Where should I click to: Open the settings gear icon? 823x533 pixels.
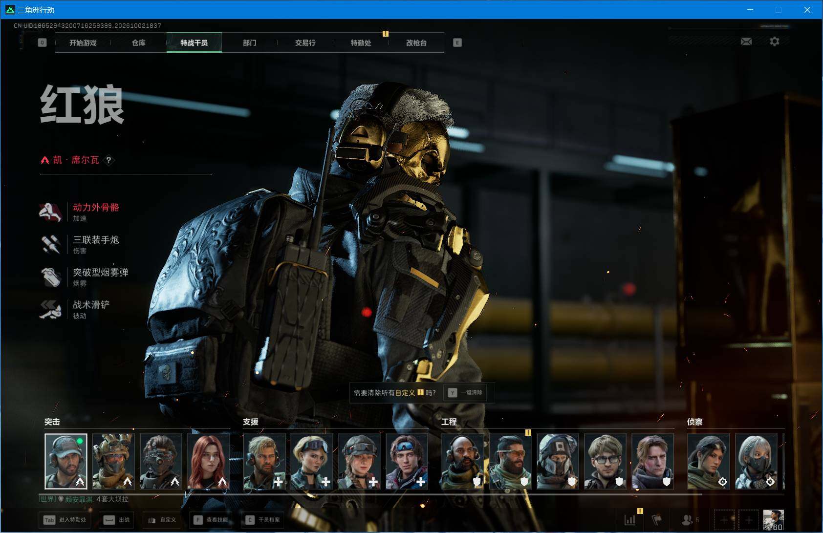[x=775, y=42]
